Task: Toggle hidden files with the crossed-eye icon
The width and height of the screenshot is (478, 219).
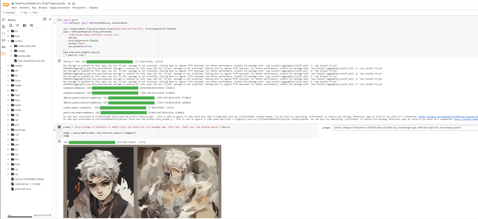Action: pos(32,25)
